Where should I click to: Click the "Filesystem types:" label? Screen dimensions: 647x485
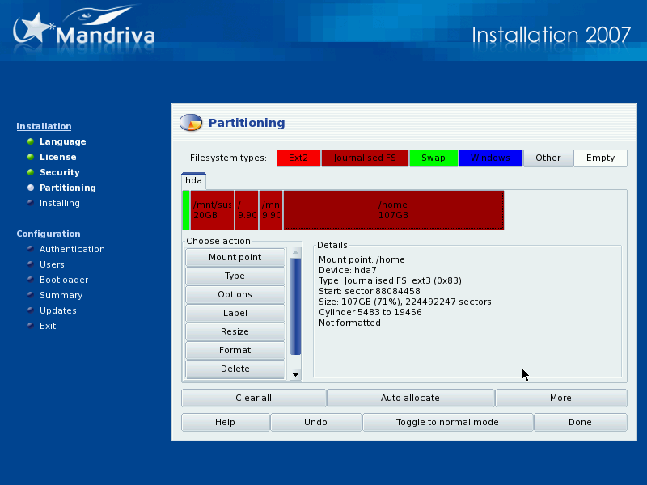click(x=228, y=158)
